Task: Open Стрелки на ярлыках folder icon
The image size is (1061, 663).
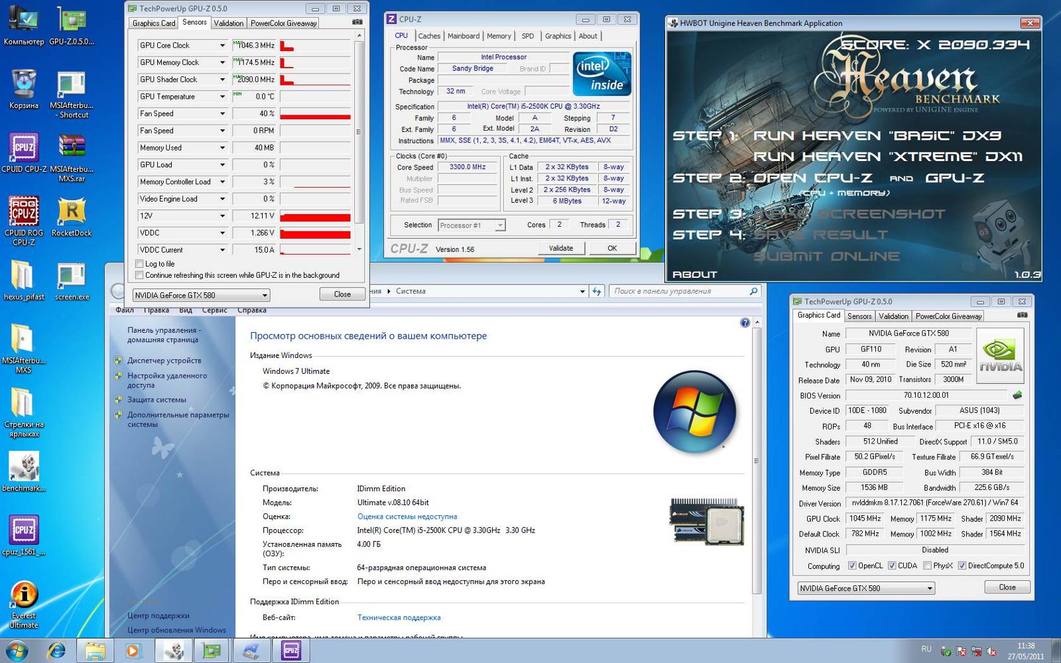Action: point(24,412)
